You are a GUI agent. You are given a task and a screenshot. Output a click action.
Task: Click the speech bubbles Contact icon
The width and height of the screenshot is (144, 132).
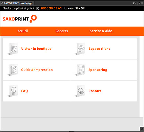point(80,91)
